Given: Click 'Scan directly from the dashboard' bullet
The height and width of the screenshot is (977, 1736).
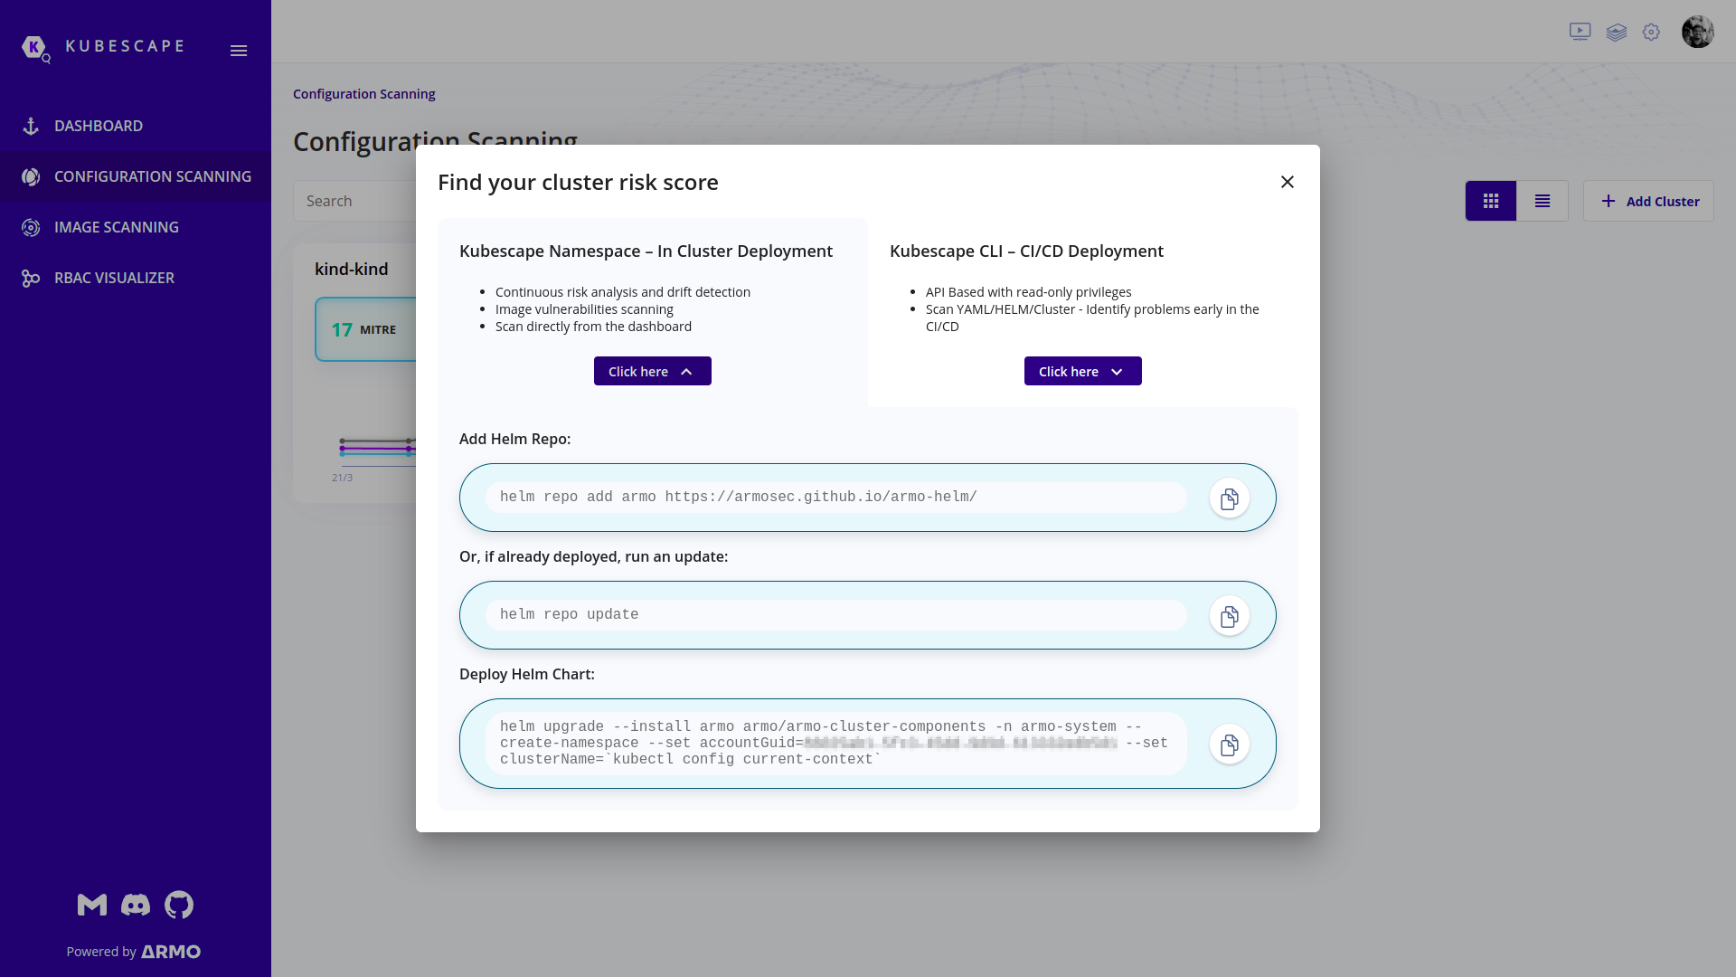Looking at the screenshot, I should click(593, 327).
